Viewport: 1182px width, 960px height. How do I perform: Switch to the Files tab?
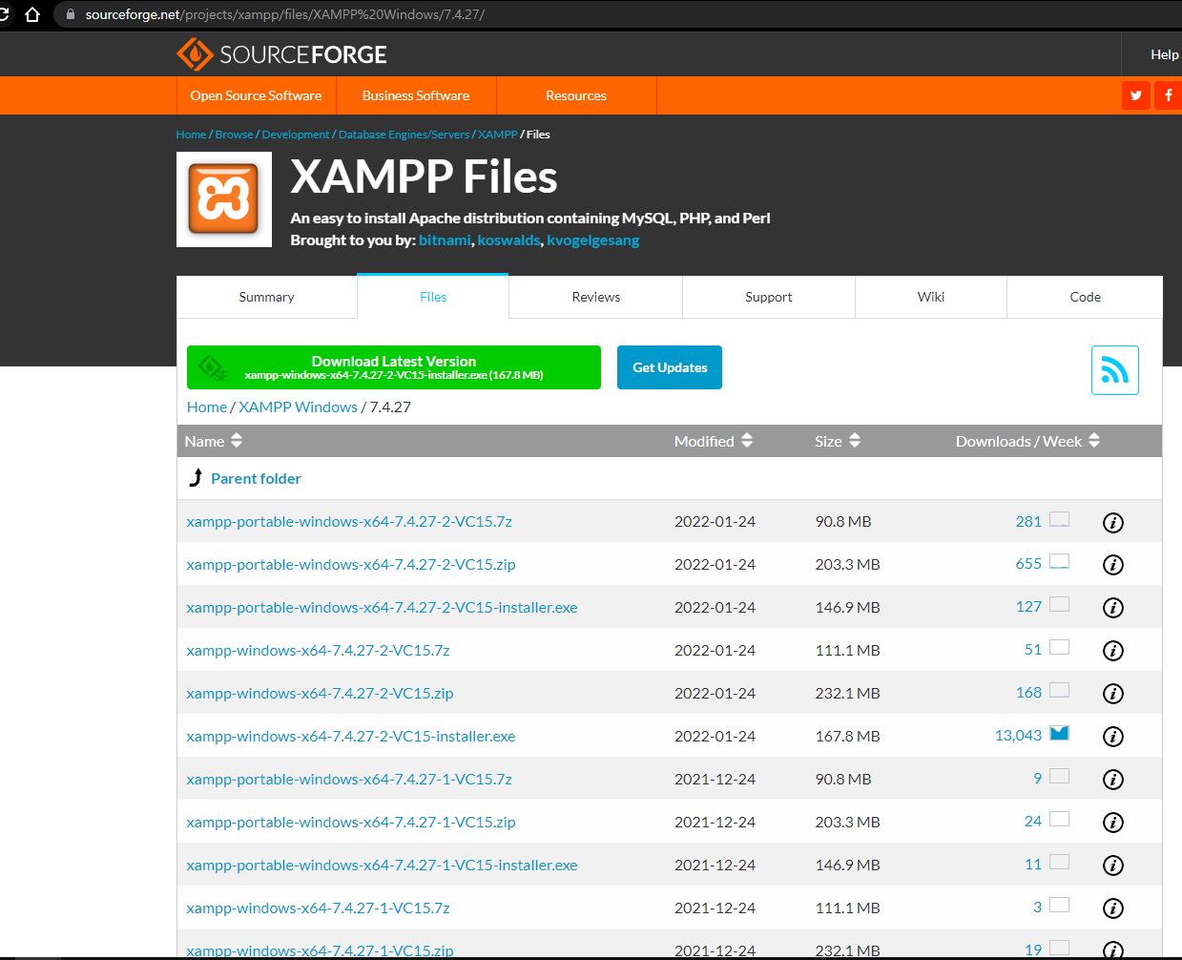[x=433, y=297]
